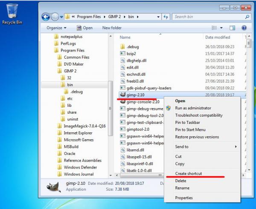256x209 pixels.
Task: Expand the recent pages dropdown arrow
Action: click(61, 17)
